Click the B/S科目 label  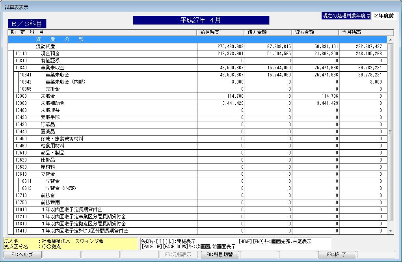coord(27,24)
